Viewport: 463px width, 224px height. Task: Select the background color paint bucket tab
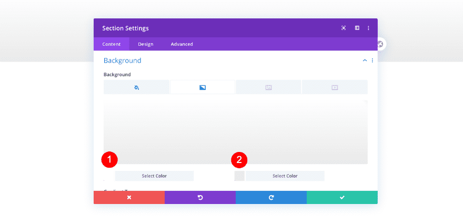(136, 87)
